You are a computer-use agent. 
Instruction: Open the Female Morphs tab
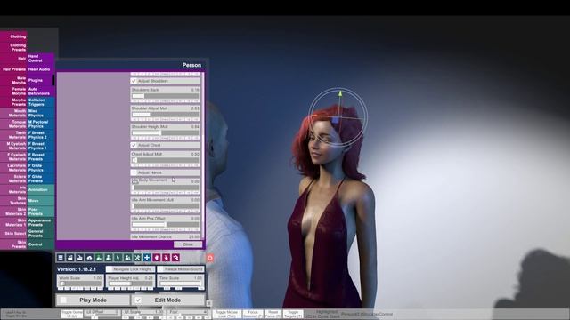tap(13, 91)
